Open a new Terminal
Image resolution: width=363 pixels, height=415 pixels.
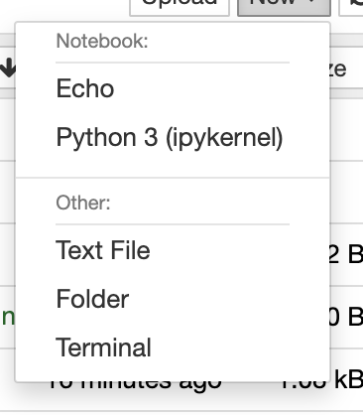click(x=172, y=347)
